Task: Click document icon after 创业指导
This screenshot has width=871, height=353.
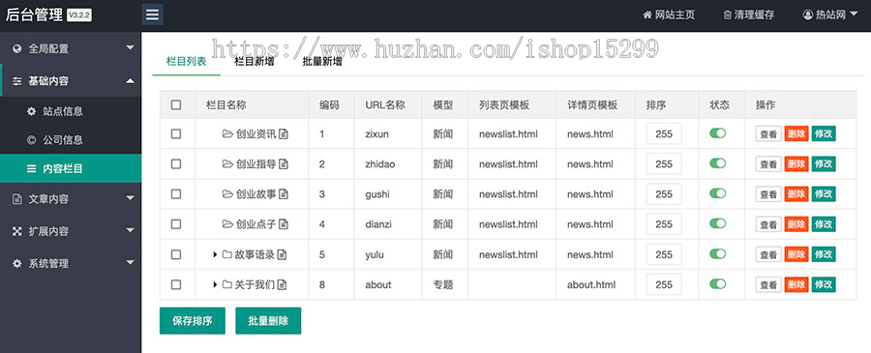Action: click(284, 163)
